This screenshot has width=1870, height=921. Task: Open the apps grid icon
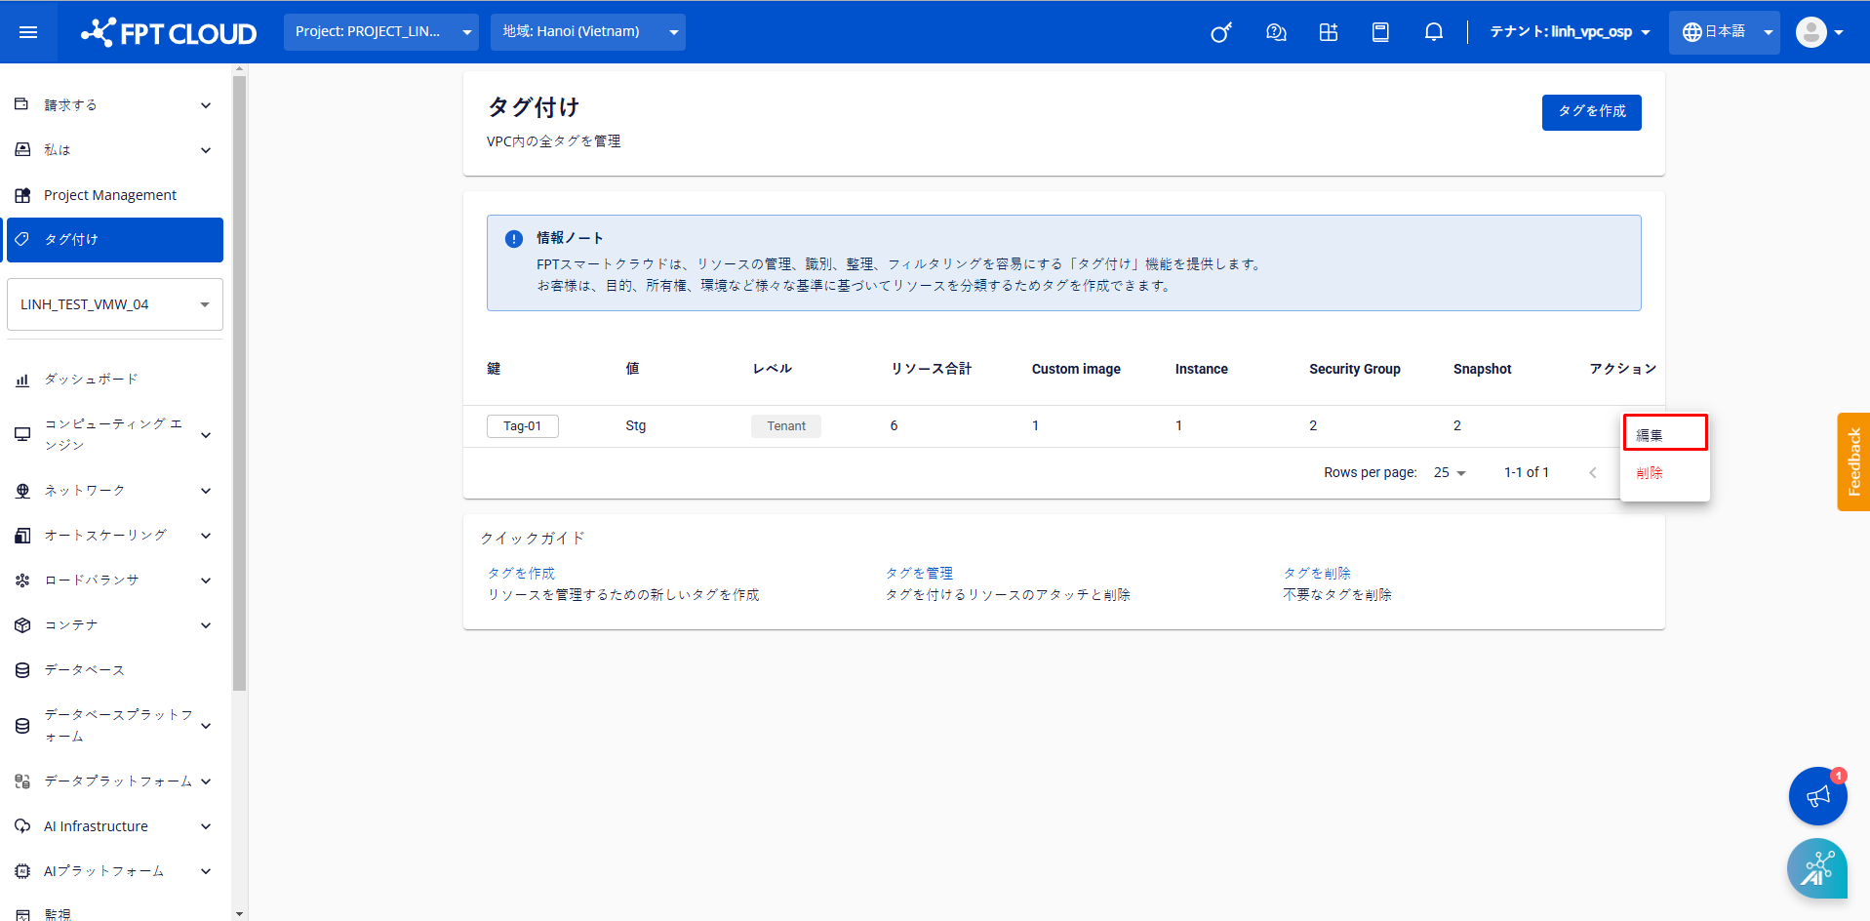tap(1329, 32)
